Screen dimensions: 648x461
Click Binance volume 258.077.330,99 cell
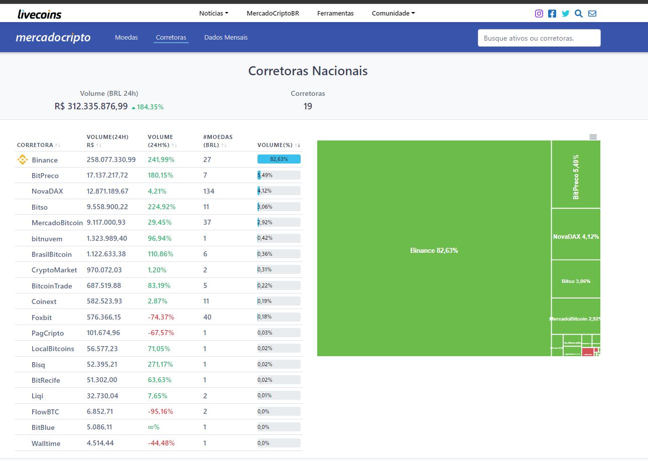(111, 160)
